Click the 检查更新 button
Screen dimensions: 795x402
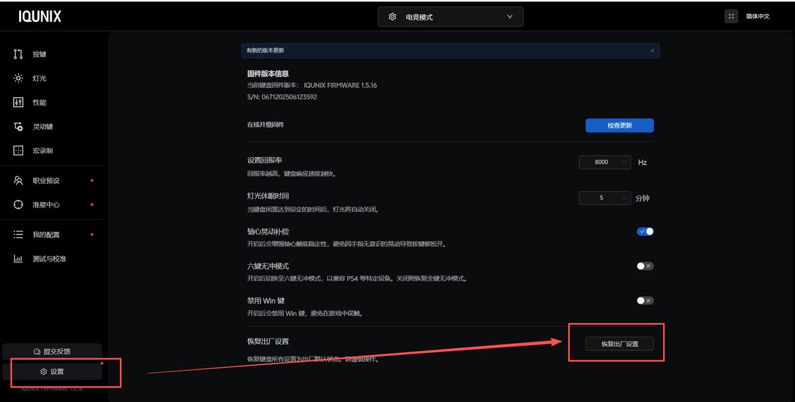pyautogui.click(x=619, y=125)
